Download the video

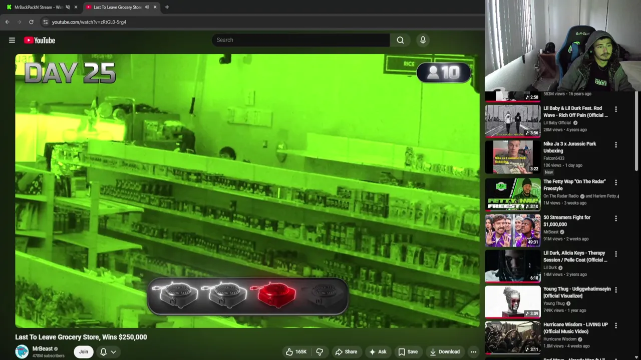point(445,351)
